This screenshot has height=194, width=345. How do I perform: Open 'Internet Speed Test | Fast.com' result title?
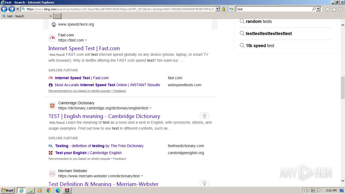coord(84,48)
